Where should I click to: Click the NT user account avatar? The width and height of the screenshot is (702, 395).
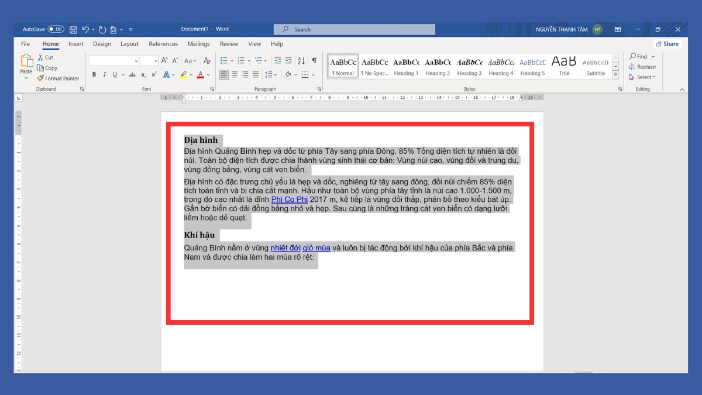point(597,29)
